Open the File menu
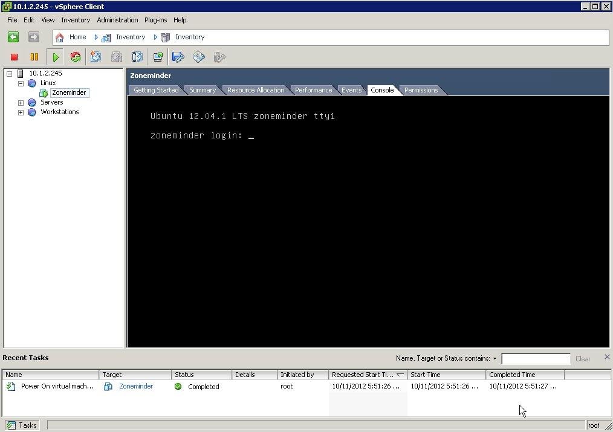 (x=12, y=20)
